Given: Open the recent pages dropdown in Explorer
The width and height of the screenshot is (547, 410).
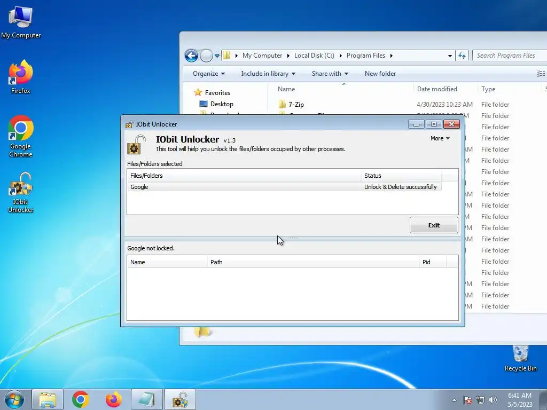Looking at the screenshot, I should (217, 56).
